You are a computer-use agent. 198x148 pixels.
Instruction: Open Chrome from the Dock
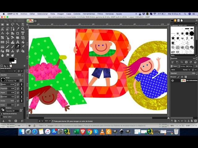coord(89,132)
